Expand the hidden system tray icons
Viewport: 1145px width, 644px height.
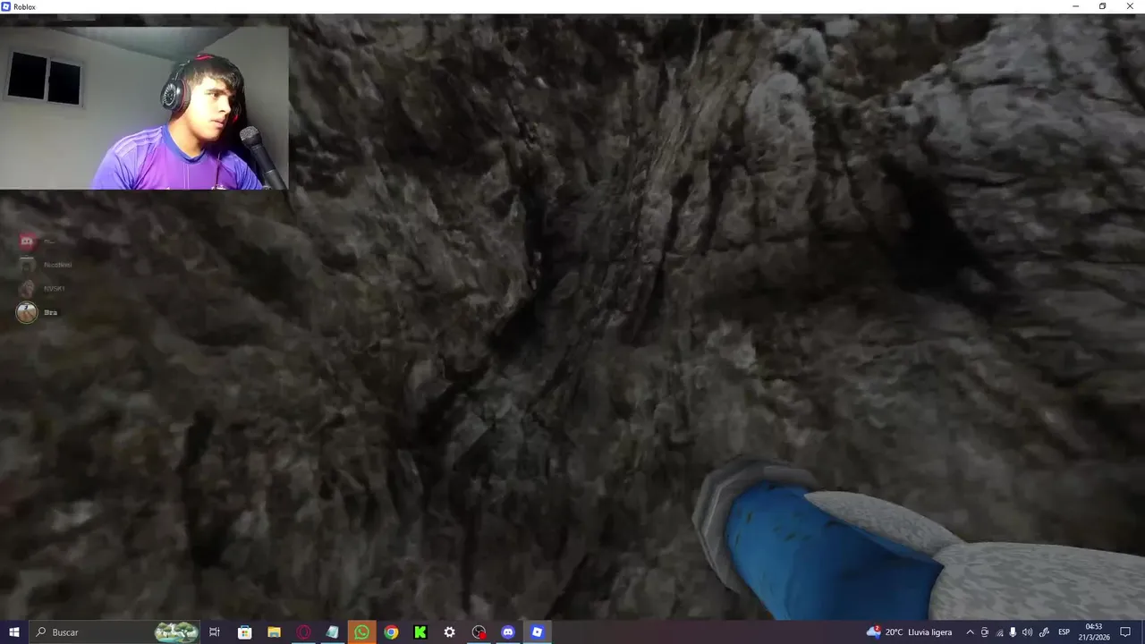pos(970,632)
